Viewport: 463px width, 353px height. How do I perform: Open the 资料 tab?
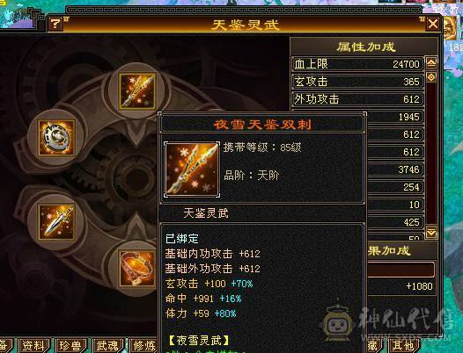[x=33, y=345]
